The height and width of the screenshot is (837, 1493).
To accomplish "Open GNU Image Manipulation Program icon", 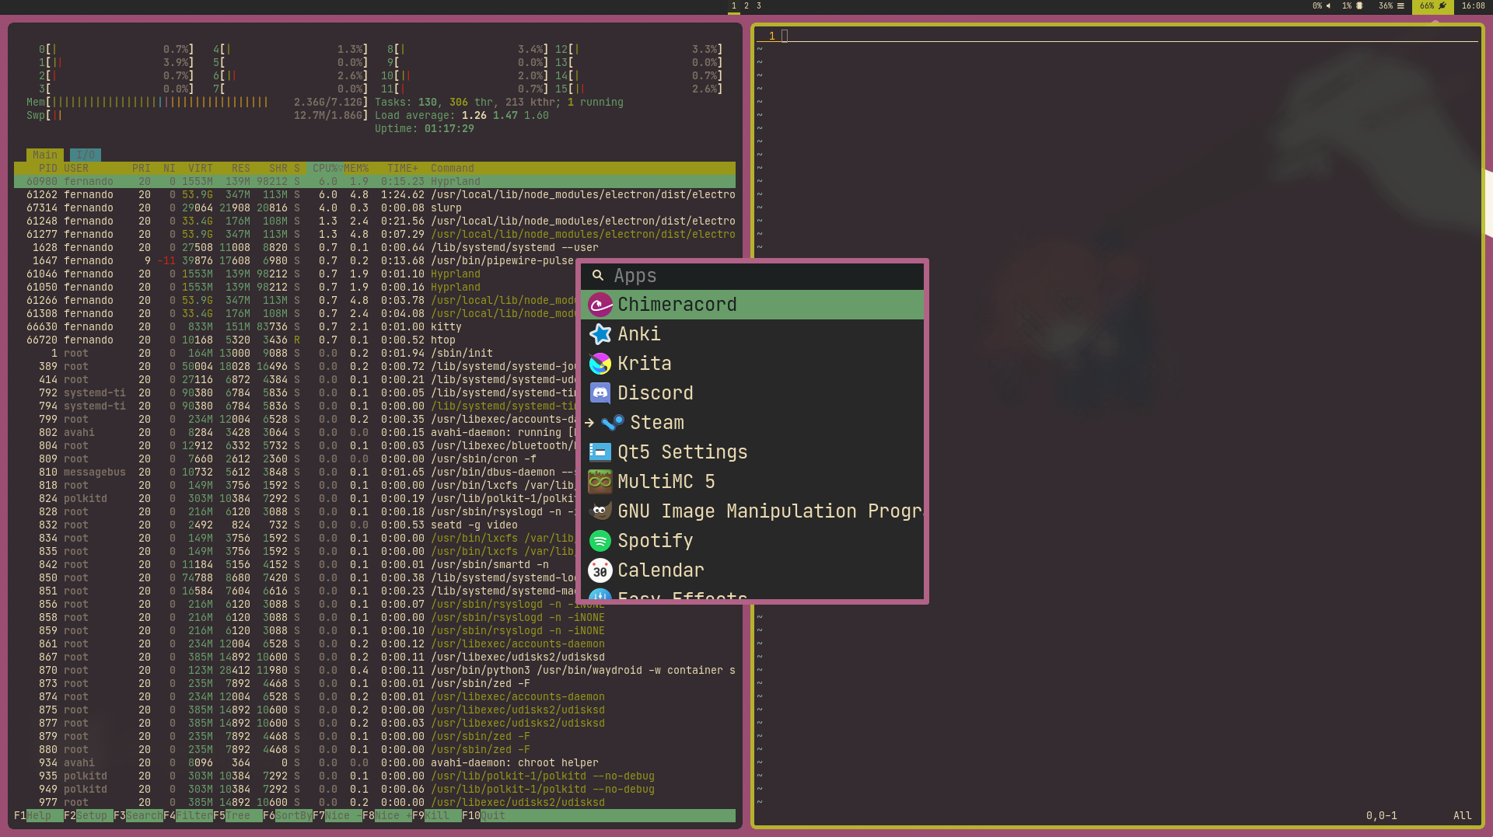I will point(600,511).
